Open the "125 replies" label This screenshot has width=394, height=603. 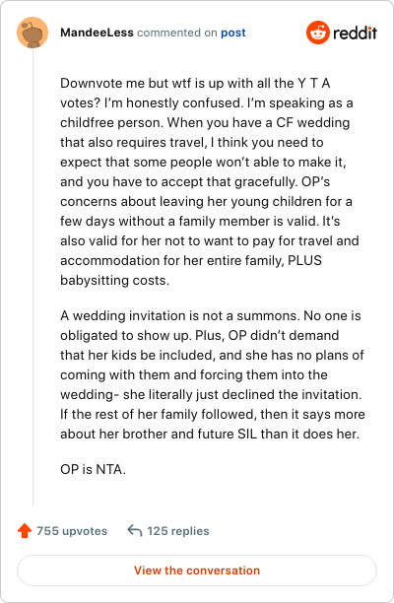tap(178, 531)
